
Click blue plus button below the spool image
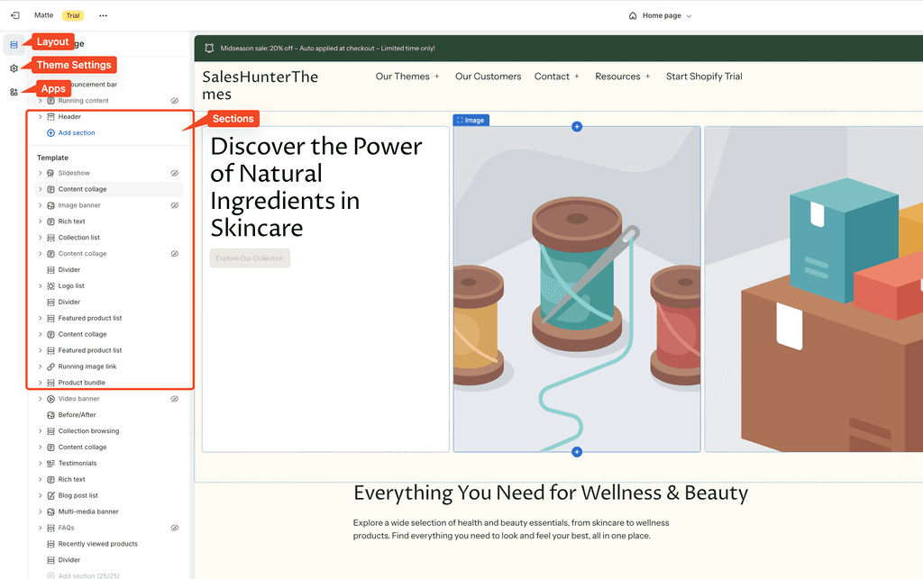pyautogui.click(x=577, y=452)
